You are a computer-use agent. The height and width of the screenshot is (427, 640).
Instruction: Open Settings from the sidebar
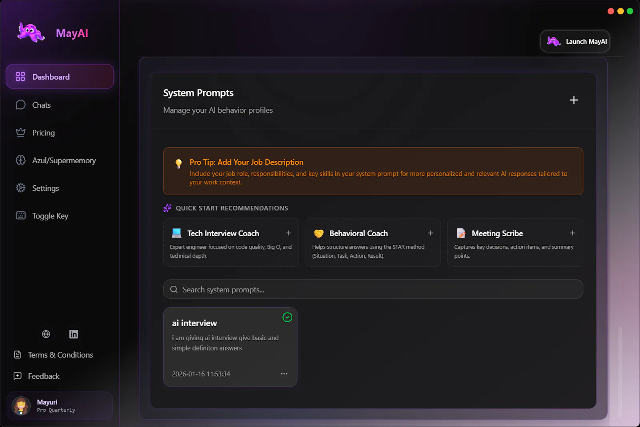pyautogui.click(x=45, y=188)
